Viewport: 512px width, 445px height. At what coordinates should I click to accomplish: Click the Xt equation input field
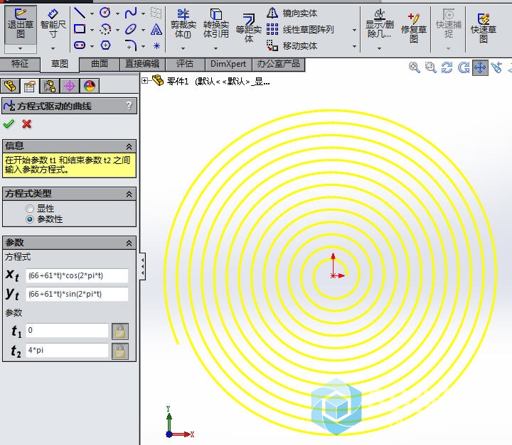click(x=77, y=275)
